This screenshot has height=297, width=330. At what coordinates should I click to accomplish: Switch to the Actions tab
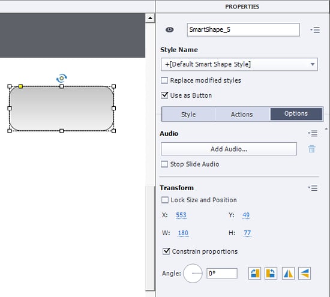pos(242,114)
